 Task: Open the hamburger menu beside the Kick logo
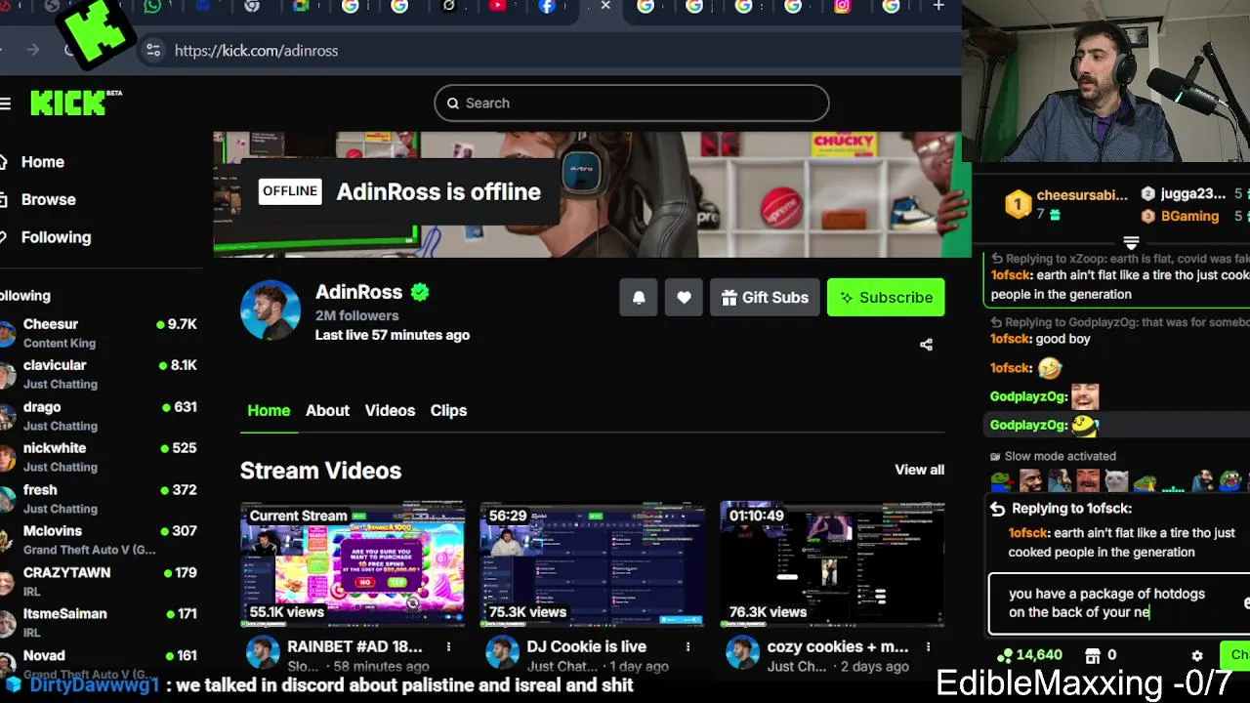[x=6, y=103]
